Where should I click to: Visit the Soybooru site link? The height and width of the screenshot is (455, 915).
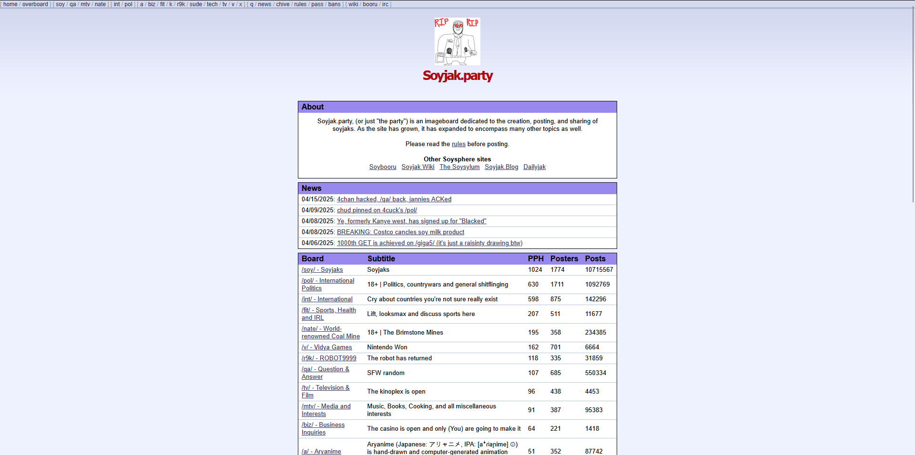pyautogui.click(x=383, y=167)
